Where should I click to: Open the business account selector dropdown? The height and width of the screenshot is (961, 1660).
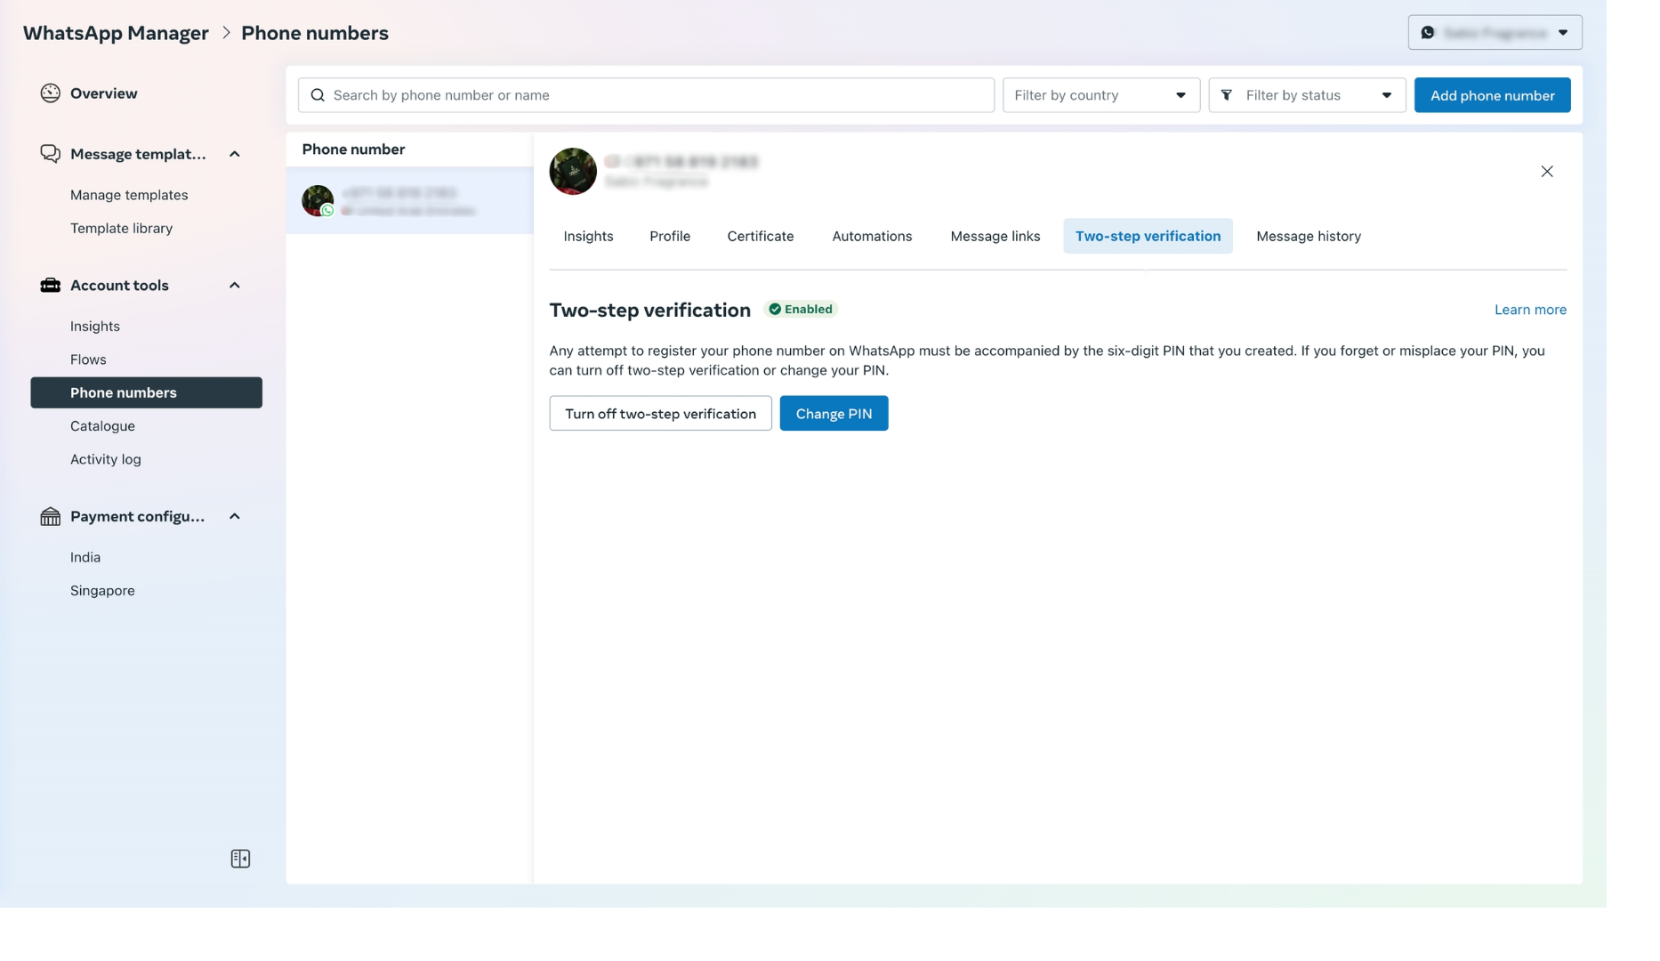(1495, 33)
